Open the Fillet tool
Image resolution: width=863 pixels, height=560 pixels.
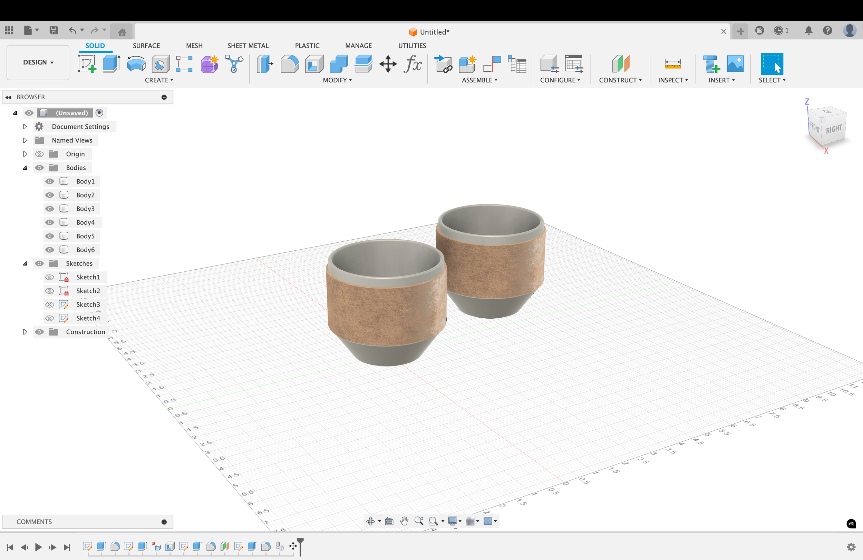click(289, 64)
